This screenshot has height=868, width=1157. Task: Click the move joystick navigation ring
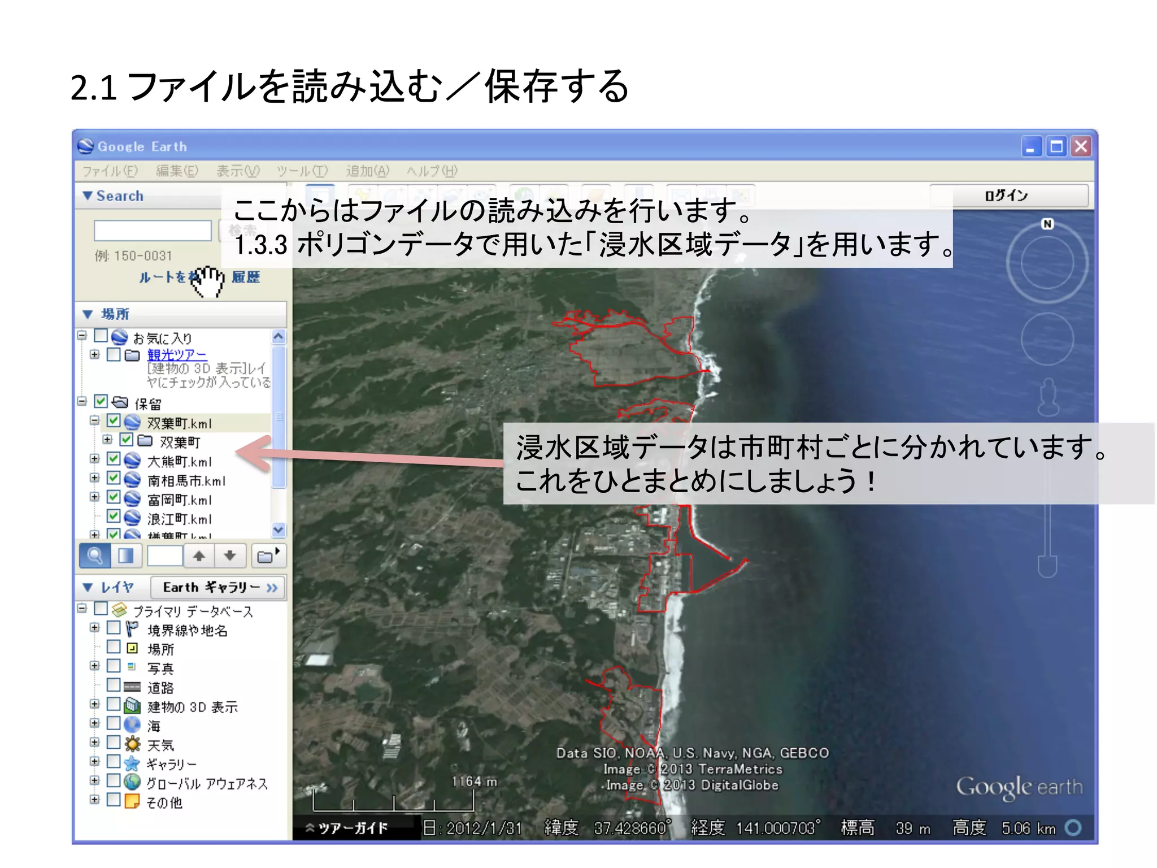(1047, 339)
